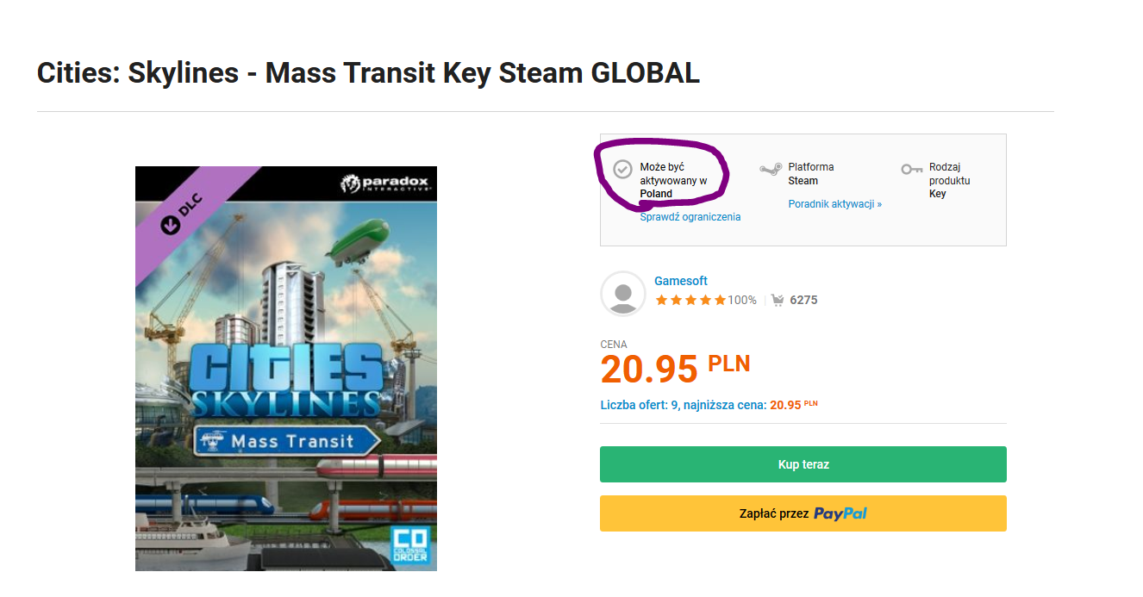
Task: Click the 100% seller rating text
Action: click(742, 300)
